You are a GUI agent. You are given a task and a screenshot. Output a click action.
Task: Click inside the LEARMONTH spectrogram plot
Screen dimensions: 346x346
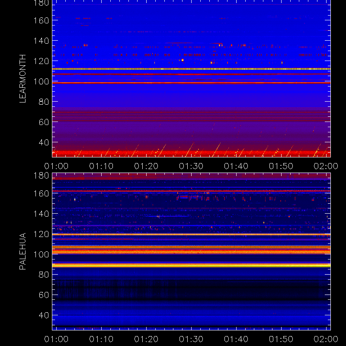(x=191, y=79)
